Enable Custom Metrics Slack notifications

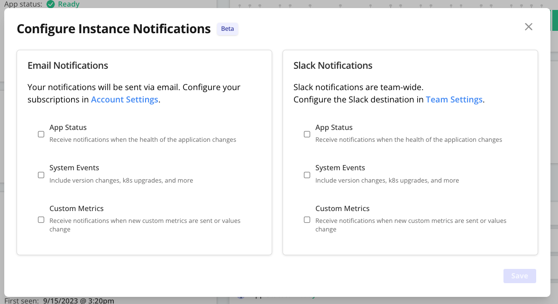click(x=307, y=220)
